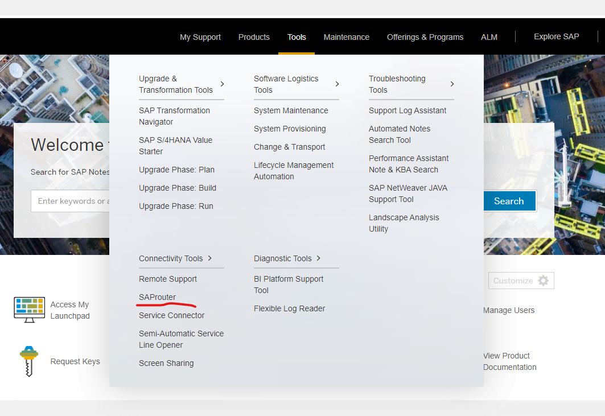Open Software Logistics Tools heading
The width and height of the screenshot is (605, 416).
tap(286, 84)
